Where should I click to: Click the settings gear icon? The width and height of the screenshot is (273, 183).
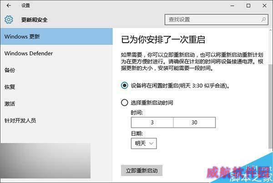point(9,20)
